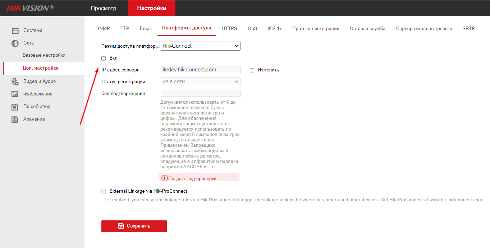Click the Код подтверждения label
This screenshot has height=248, width=490.
tap(123, 94)
